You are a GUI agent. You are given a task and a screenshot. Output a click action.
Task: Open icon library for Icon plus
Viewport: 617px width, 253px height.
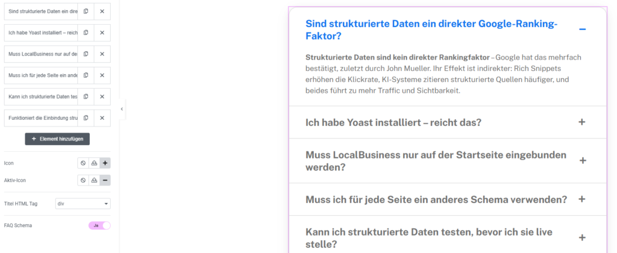coord(105,163)
